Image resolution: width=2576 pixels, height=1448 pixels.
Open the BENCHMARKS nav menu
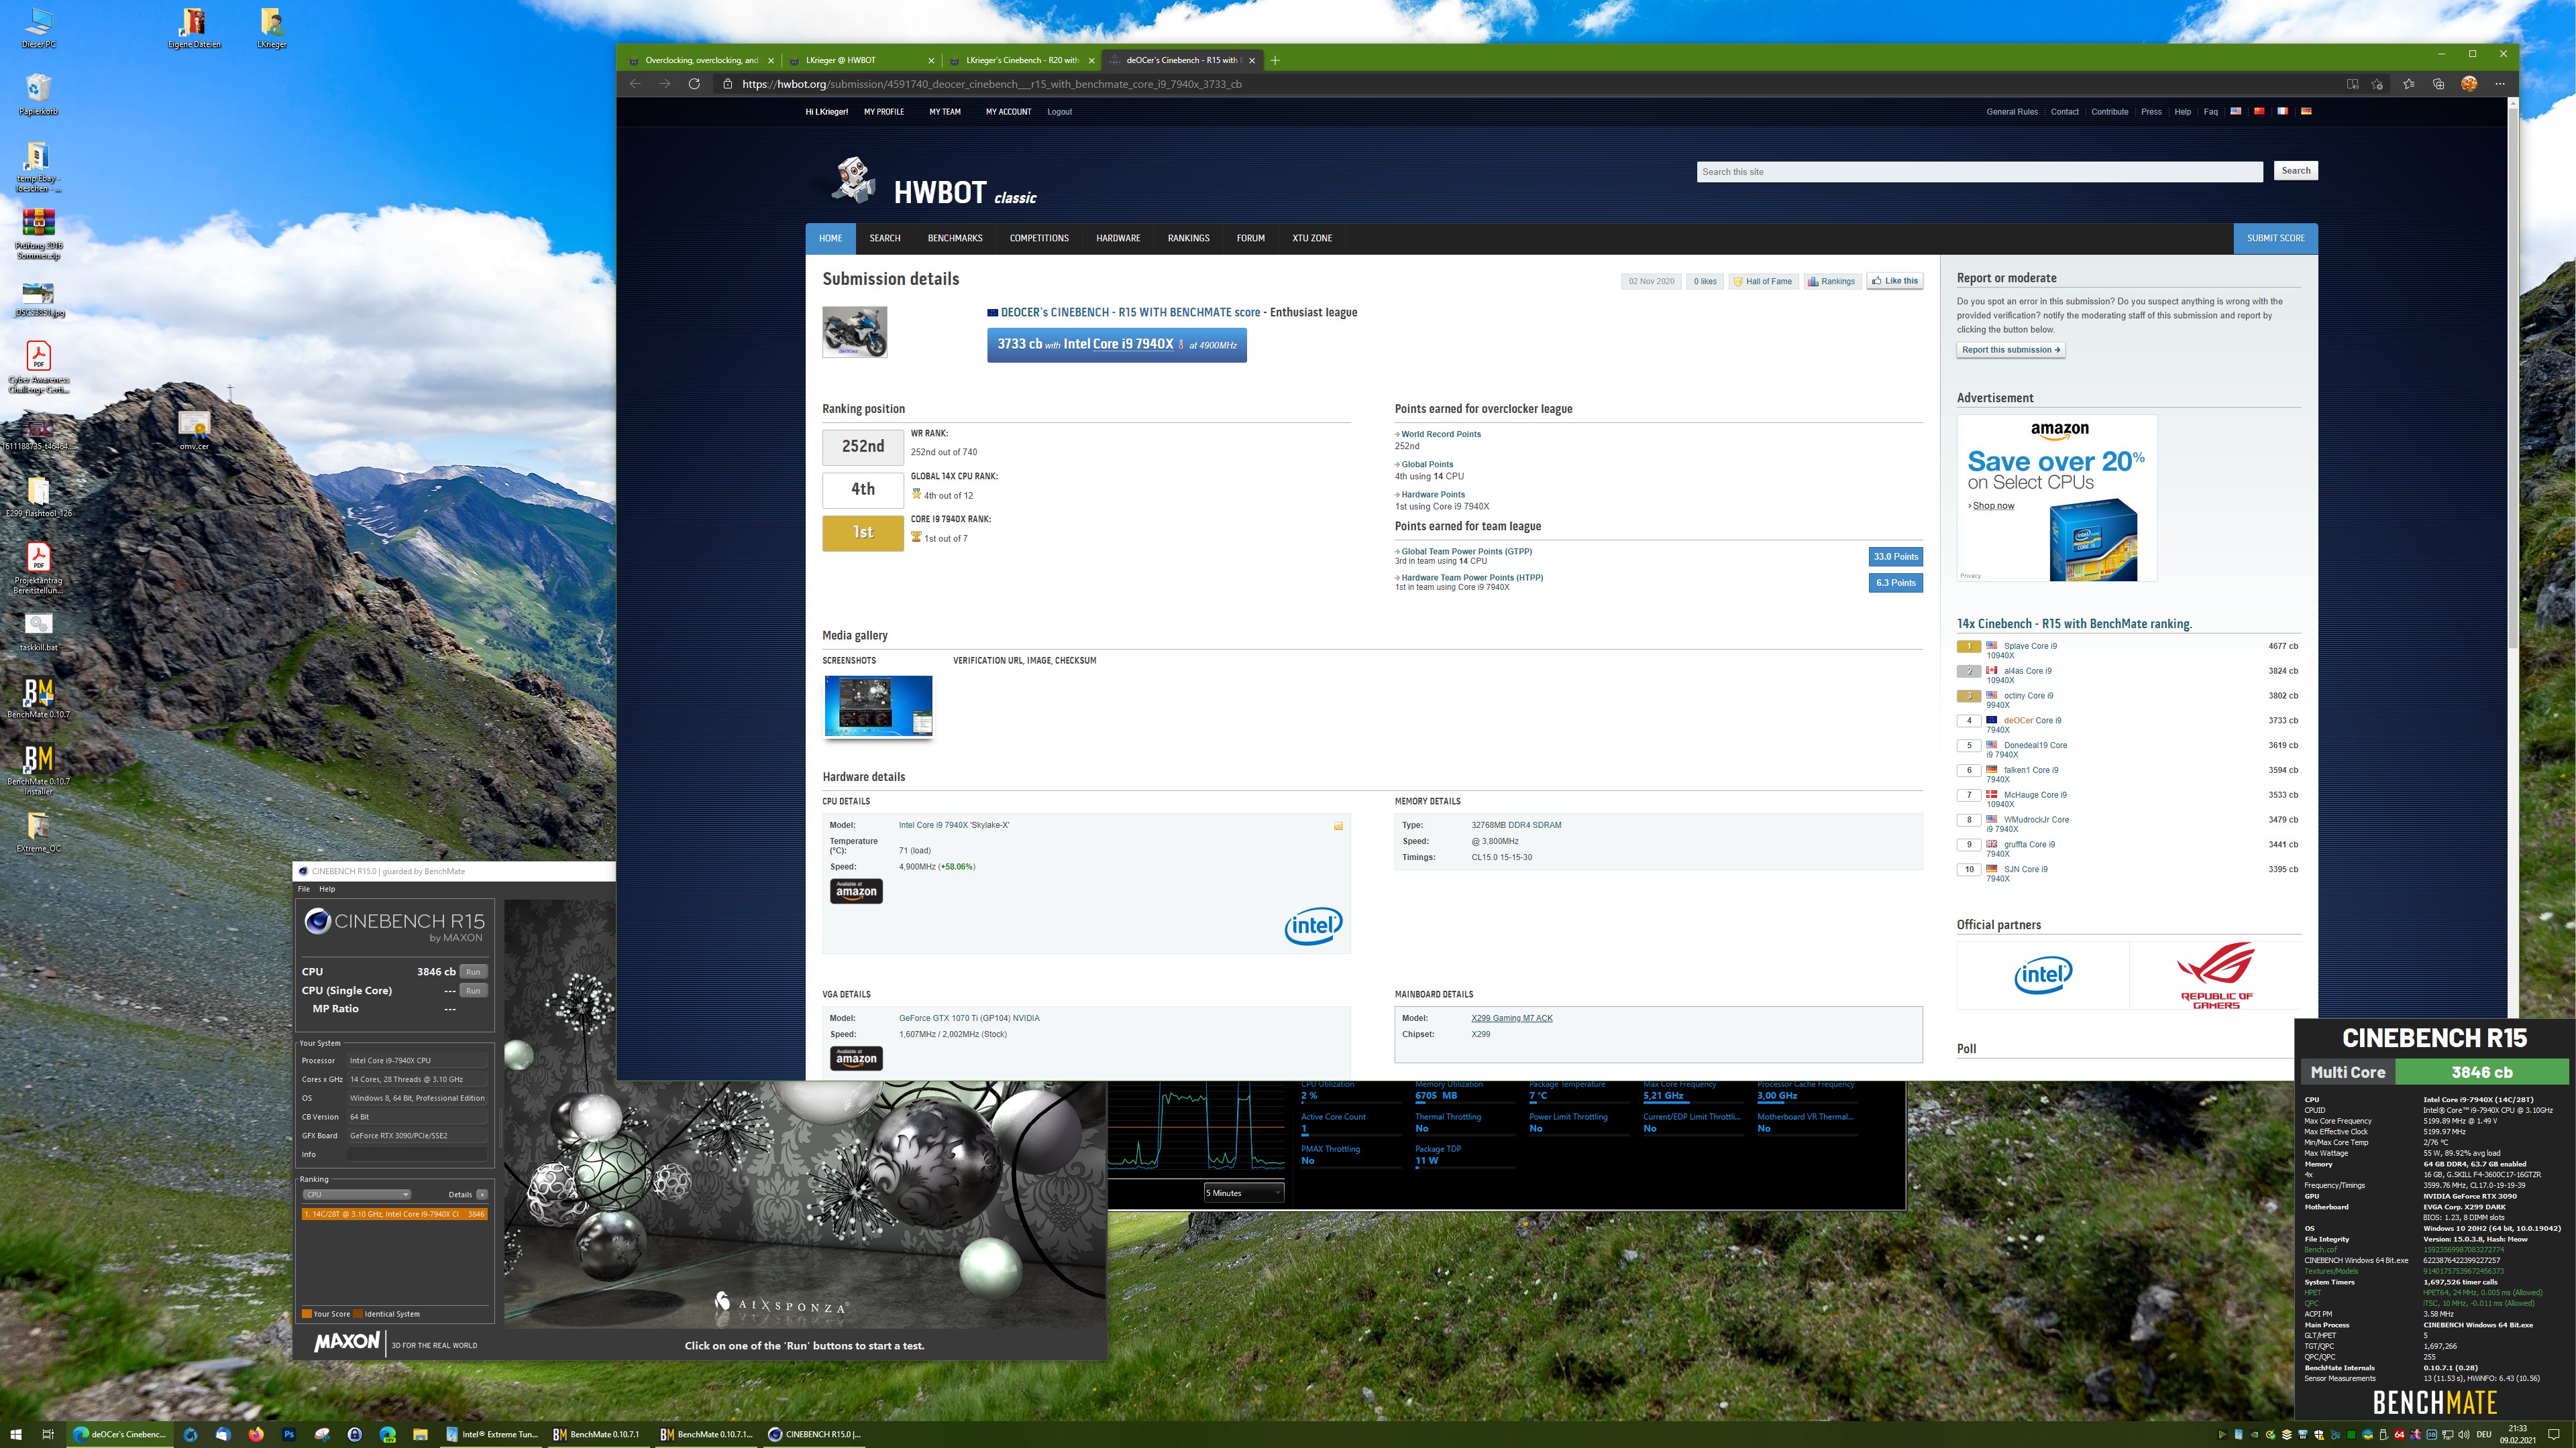point(955,238)
